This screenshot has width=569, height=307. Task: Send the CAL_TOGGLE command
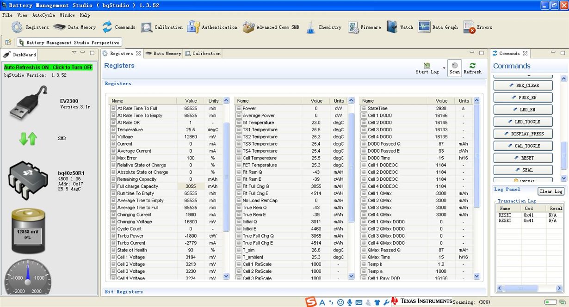click(x=523, y=146)
